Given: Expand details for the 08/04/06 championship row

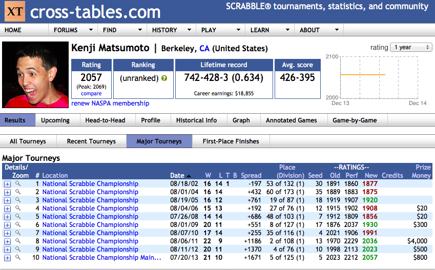Looking at the screenshot, I should [x=8, y=209].
